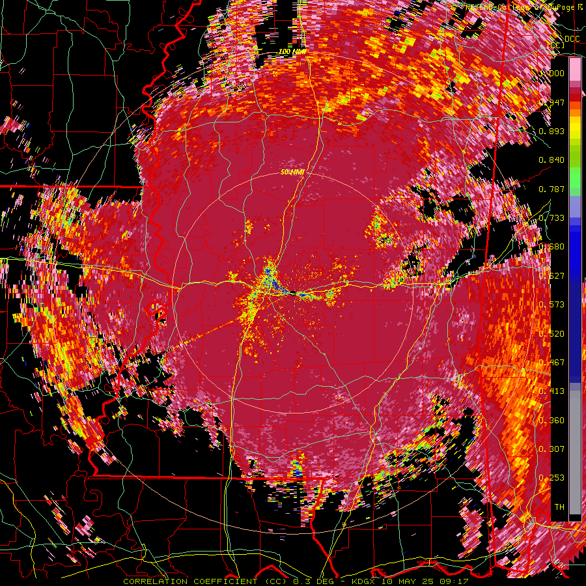Click the 0.413 color scale value
Viewport: 586px width, 586px height.
(x=551, y=391)
